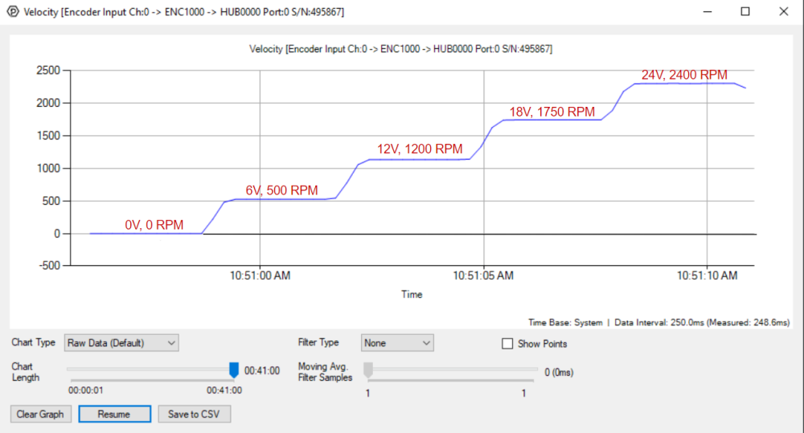Click Save to CSV button
The height and width of the screenshot is (433, 804).
tap(195, 415)
